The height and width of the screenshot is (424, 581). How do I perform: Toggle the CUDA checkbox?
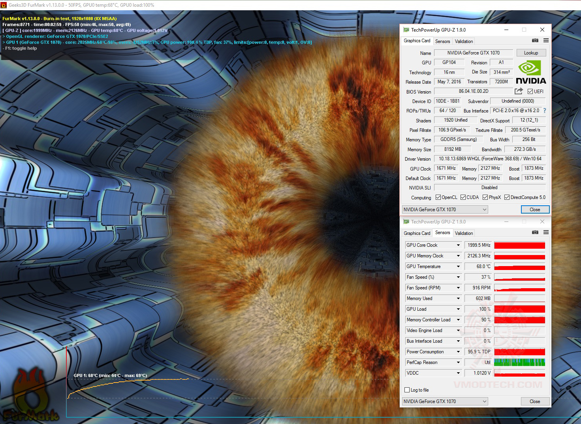(463, 197)
